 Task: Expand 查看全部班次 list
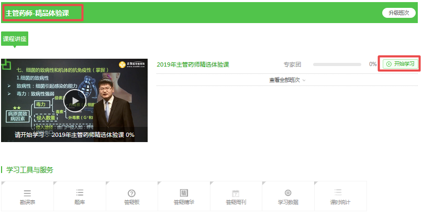(x=287, y=80)
